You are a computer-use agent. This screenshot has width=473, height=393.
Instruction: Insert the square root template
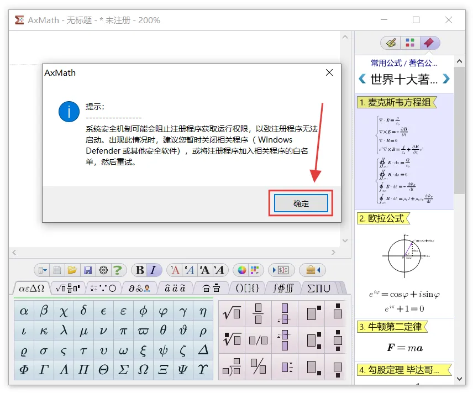(x=232, y=313)
